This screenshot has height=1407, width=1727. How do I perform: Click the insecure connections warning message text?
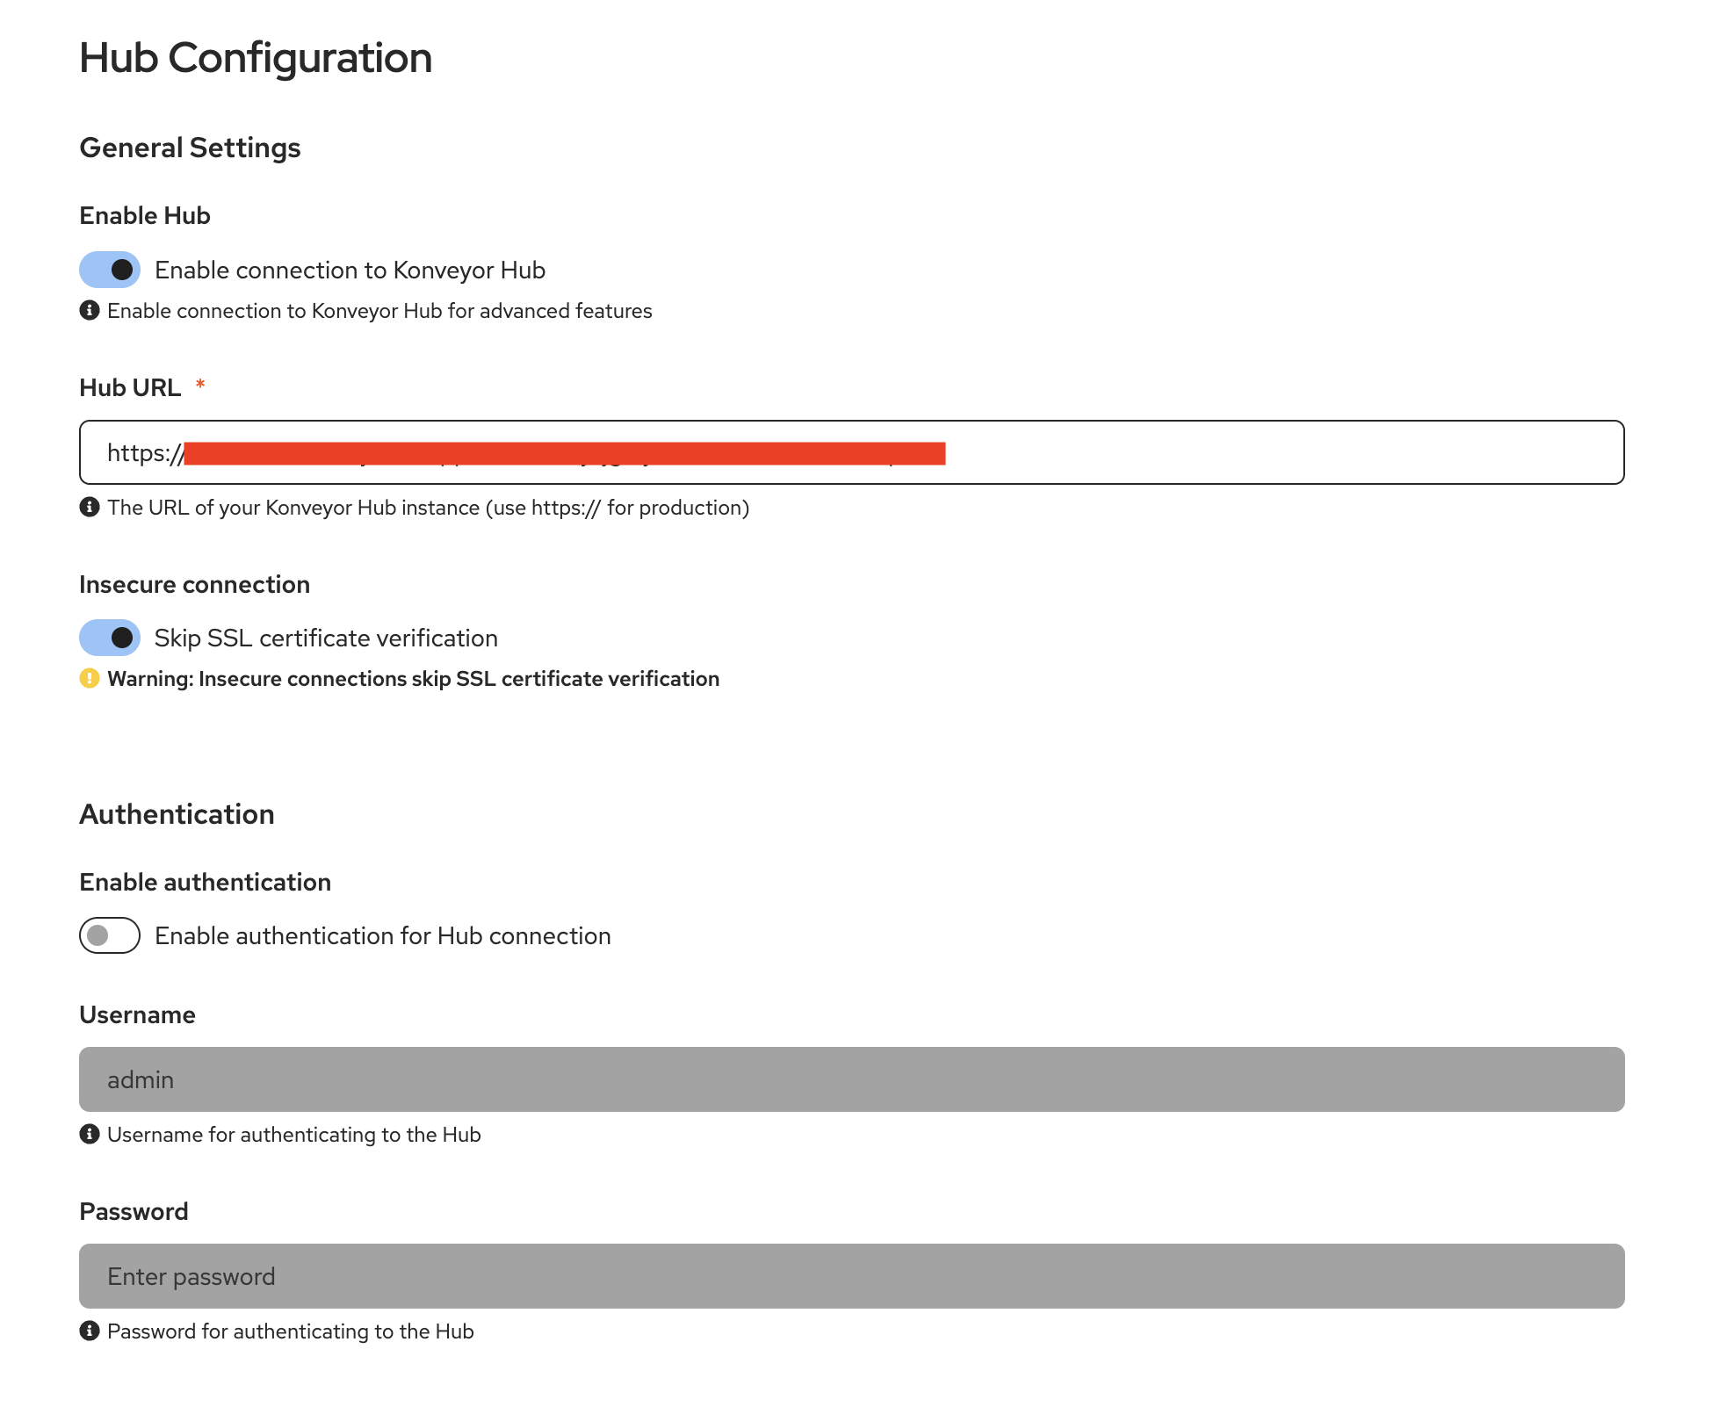click(413, 679)
